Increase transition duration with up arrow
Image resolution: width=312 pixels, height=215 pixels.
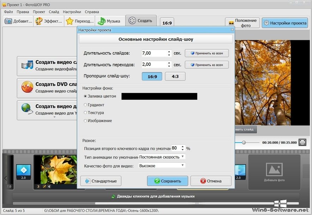click(x=169, y=63)
